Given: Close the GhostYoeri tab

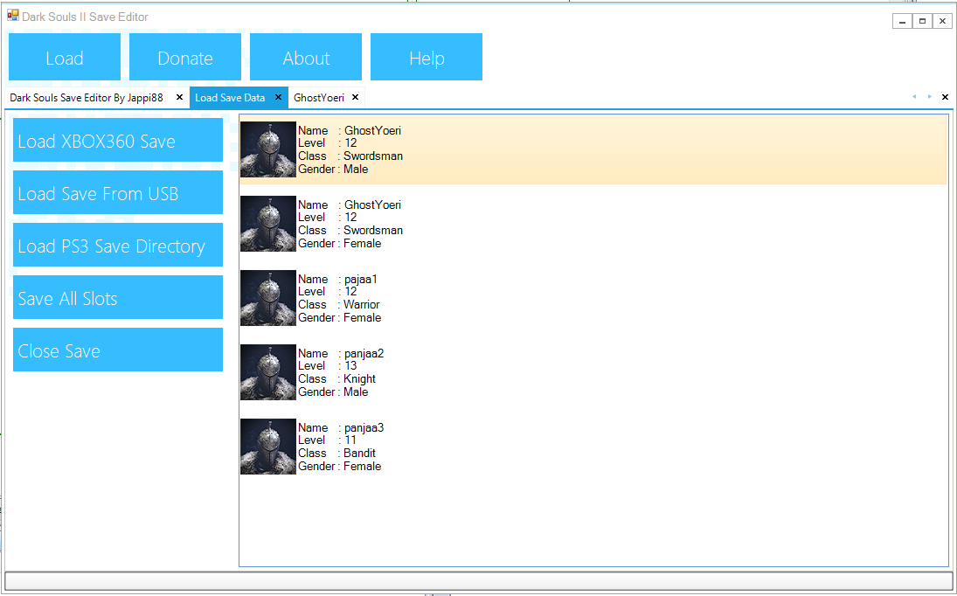Looking at the screenshot, I should tap(356, 98).
